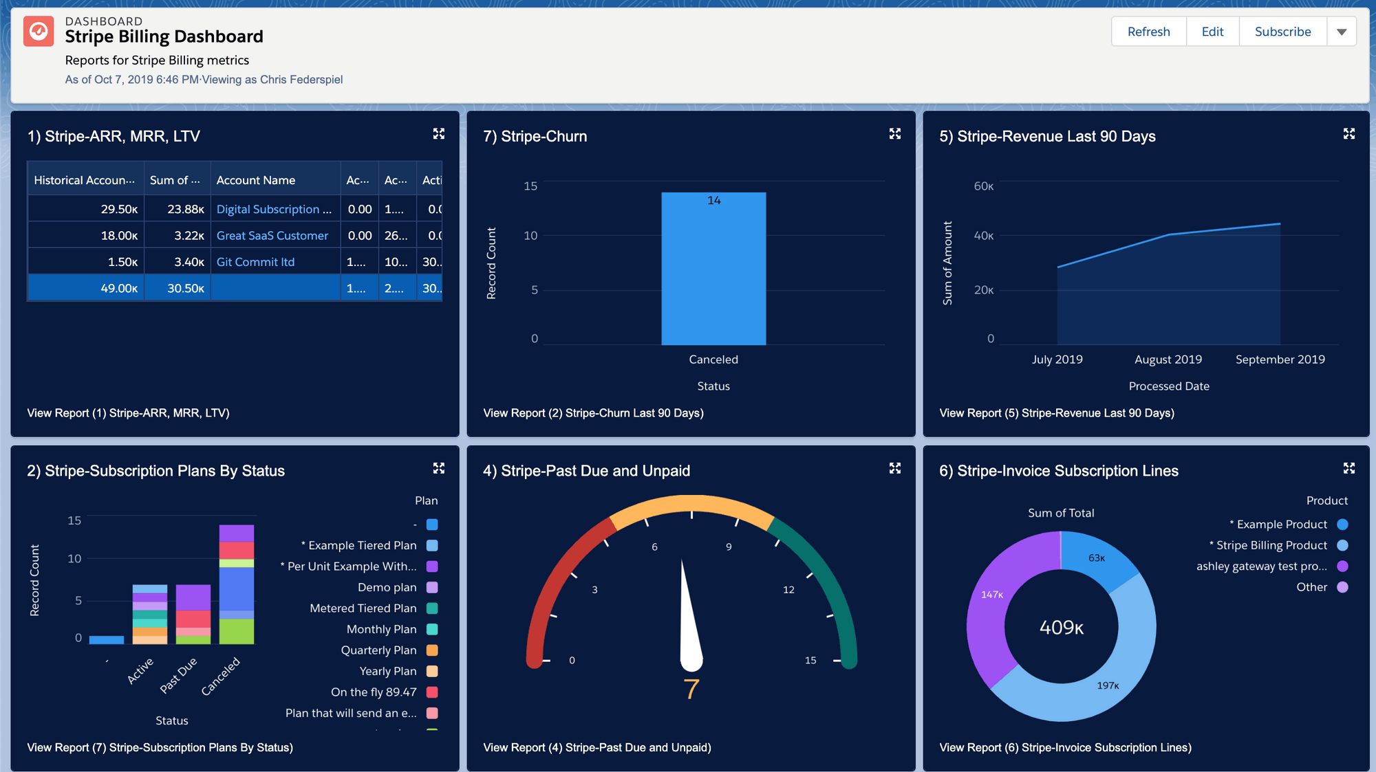Click the Past Due stacked bar
This screenshot has width=1376, height=772.
pyautogui.click(x=193, y=614)
